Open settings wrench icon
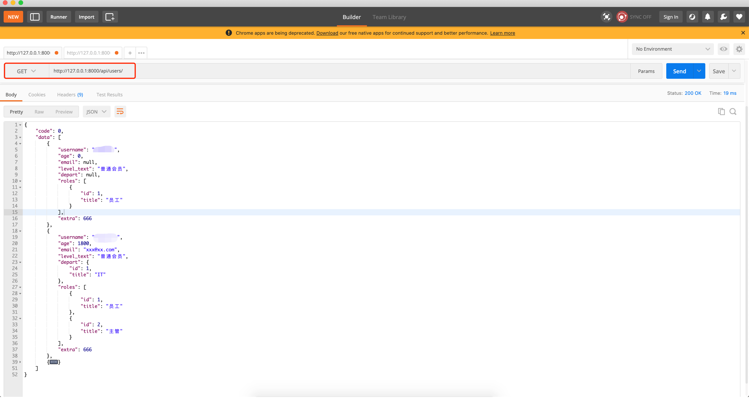 point(723,17)
